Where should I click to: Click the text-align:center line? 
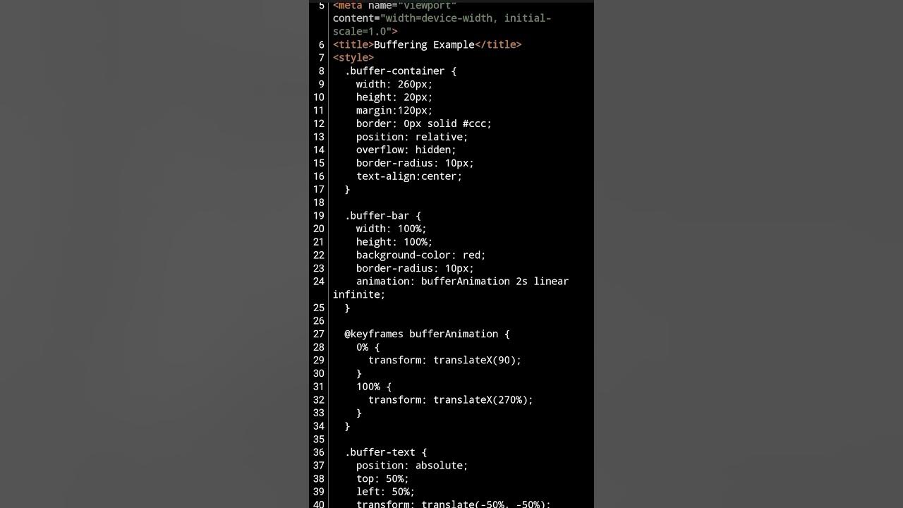click(408, 176)
